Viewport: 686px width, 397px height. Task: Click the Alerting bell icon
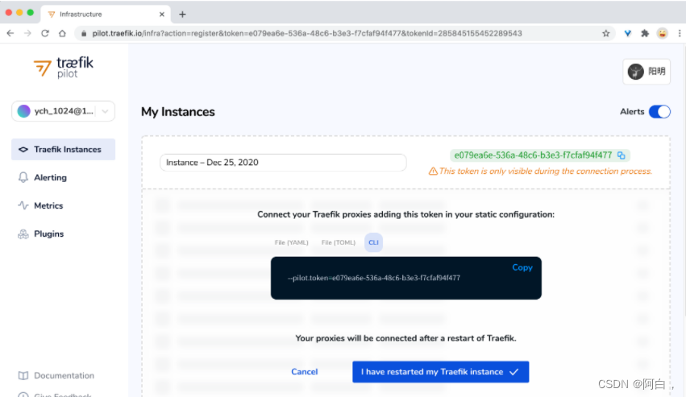23,177
